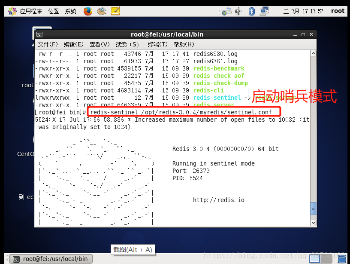Open the note-taking panel launcher
350x264 pixels.
pyautogui.click(x=115, y=11)
